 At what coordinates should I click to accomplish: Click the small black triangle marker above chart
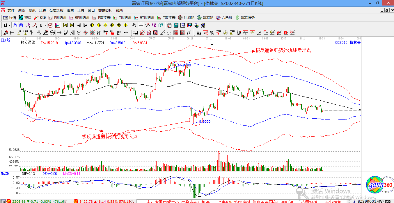point(212,45)
